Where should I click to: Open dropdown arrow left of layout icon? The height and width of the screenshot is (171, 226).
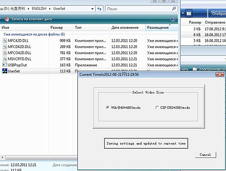[183, 14]
